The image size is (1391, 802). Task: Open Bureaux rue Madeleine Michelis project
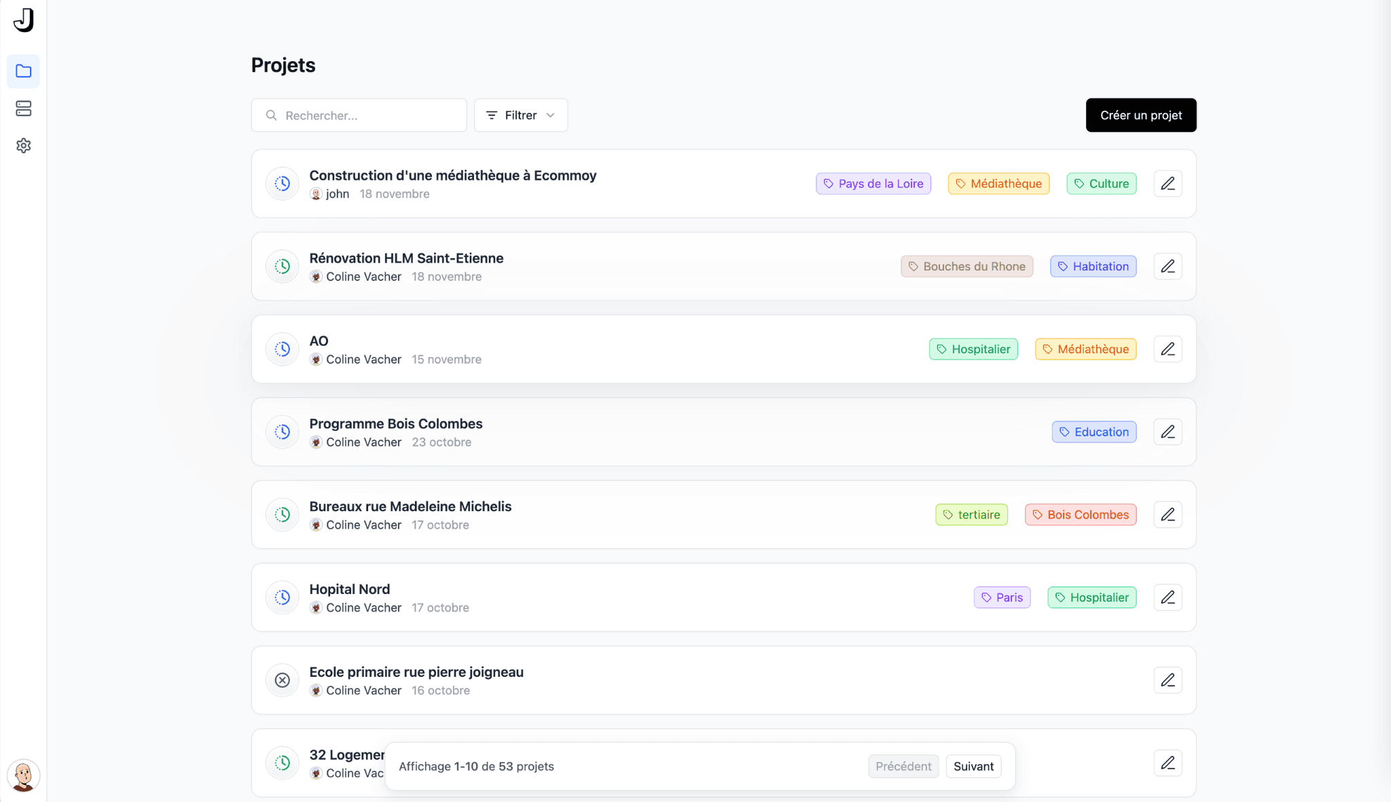click(x=410, y=506)
